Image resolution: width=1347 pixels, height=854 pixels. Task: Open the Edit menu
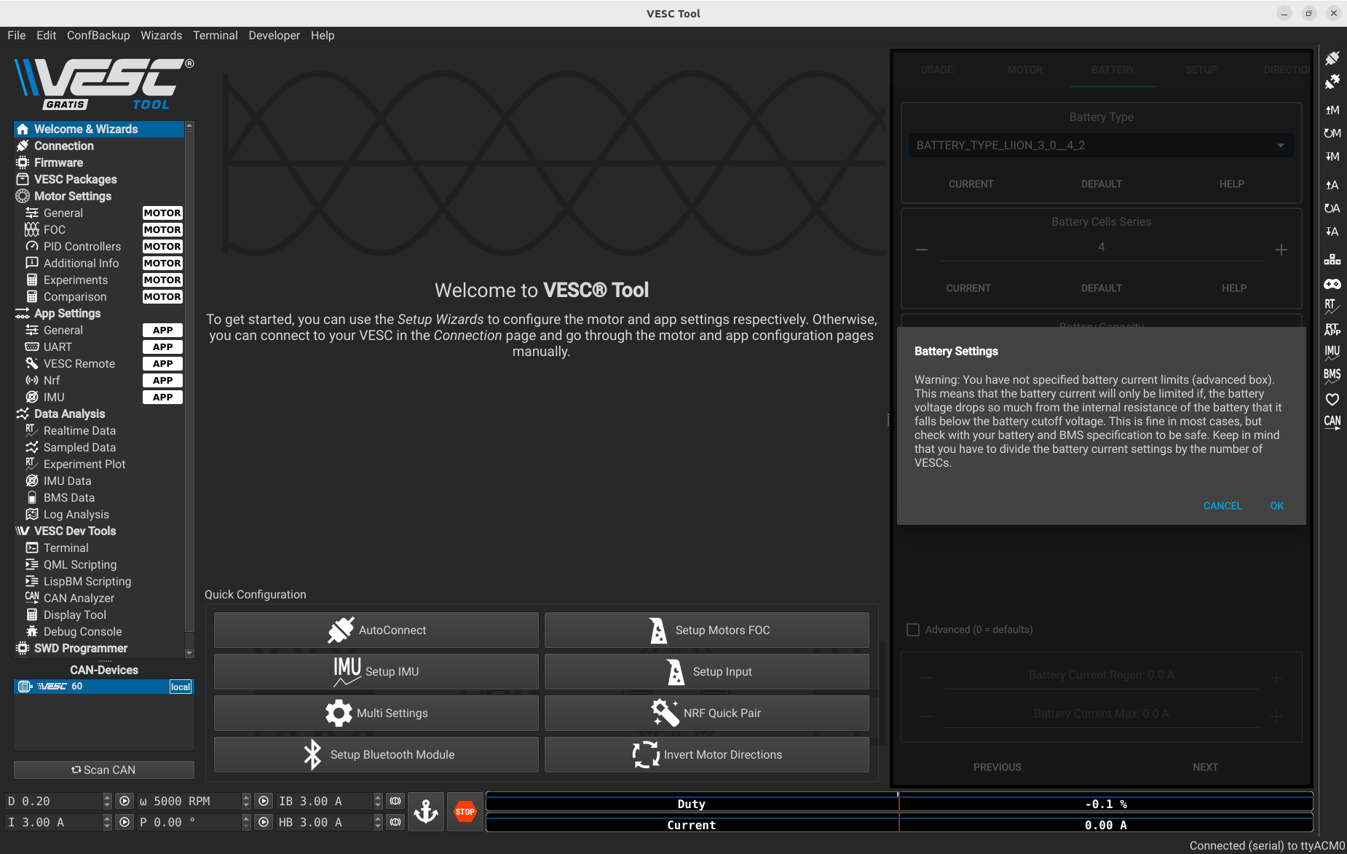tap(47, 35)
